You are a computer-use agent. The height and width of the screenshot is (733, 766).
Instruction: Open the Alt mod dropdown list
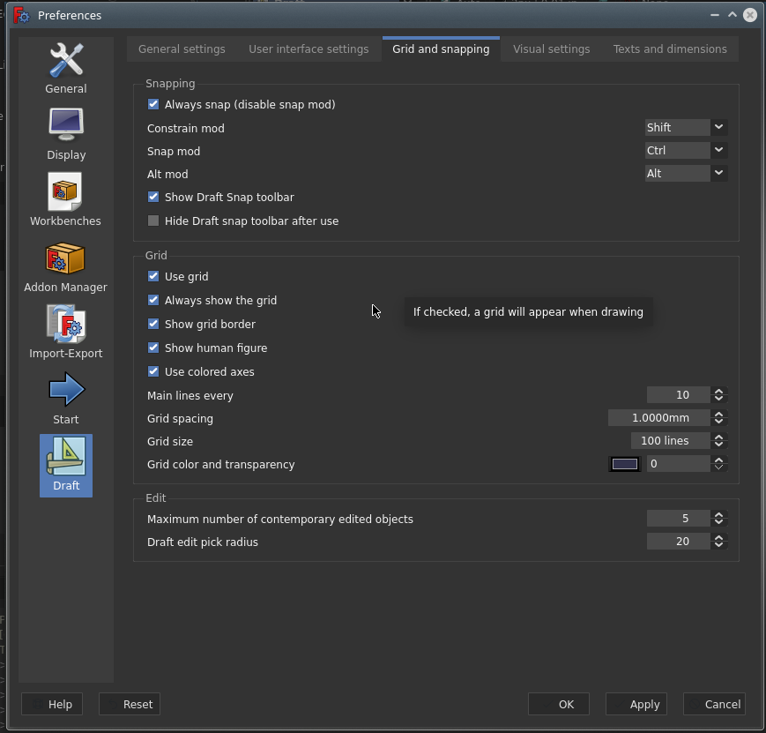coord(686,174)
